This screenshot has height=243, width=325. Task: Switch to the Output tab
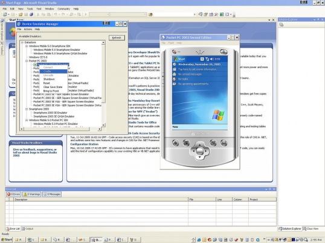tap(28, 229)
